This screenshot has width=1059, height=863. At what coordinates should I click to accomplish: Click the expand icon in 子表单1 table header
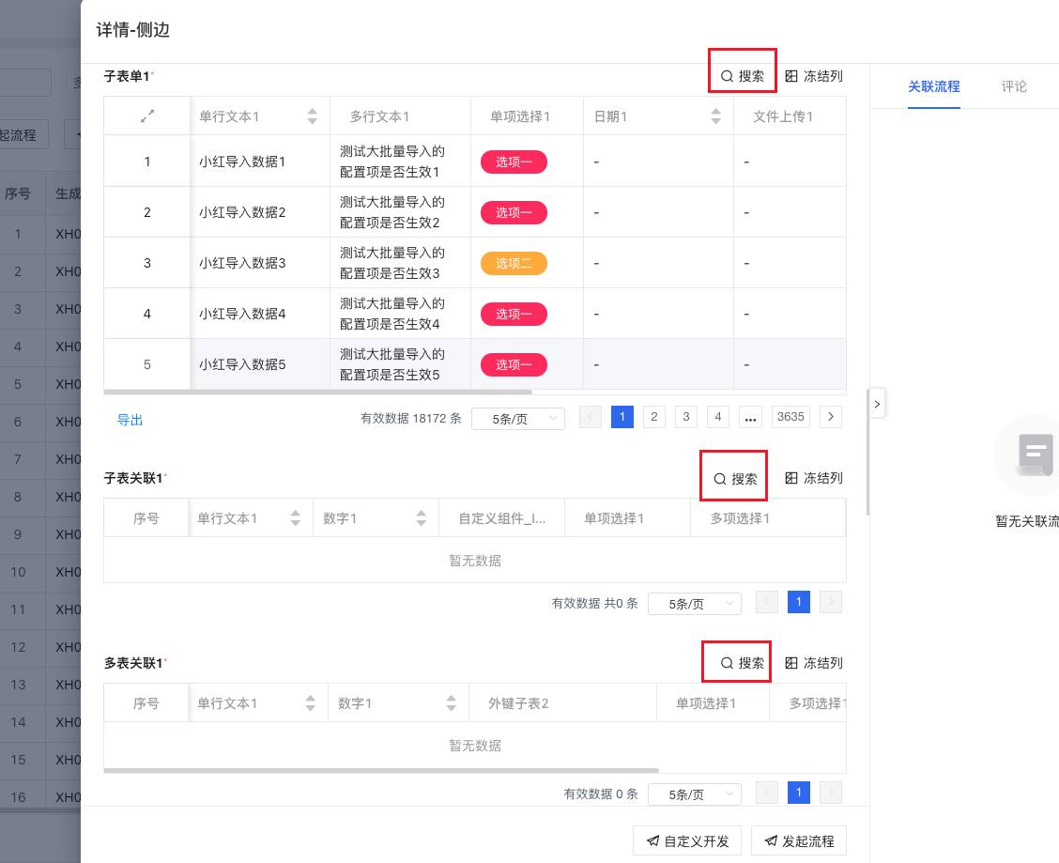coord(147,116)
